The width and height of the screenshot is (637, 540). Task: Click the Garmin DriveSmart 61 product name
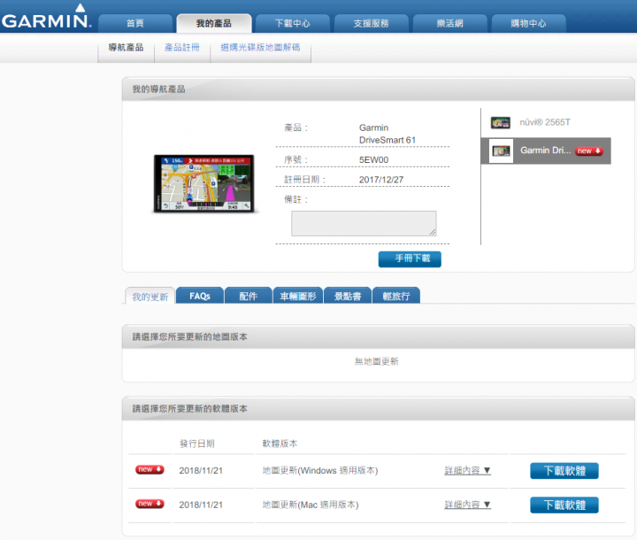pos(388,134)
